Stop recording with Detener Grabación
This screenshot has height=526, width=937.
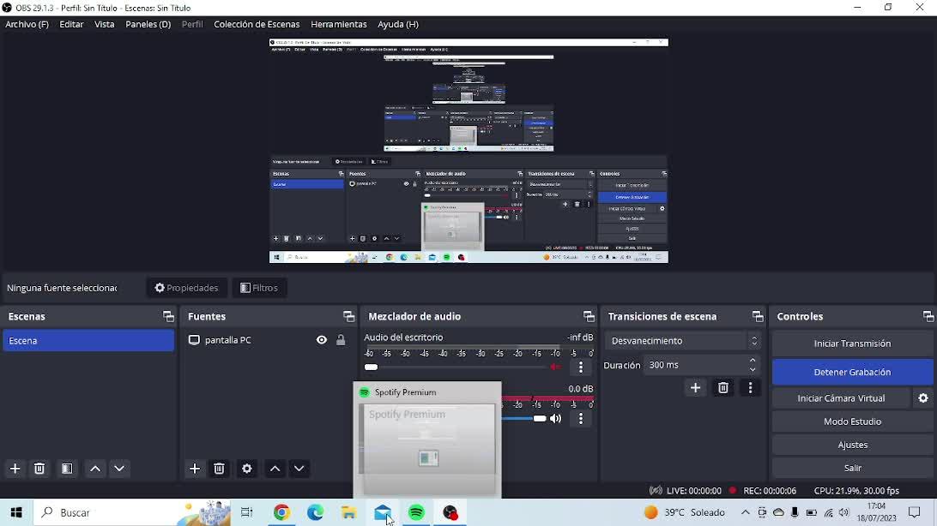tap(852, 372)
